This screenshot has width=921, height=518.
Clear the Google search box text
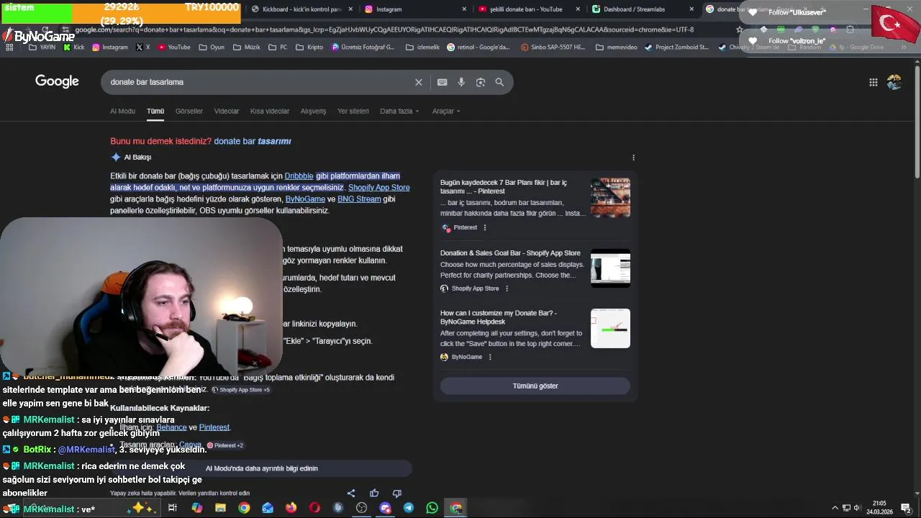[x=419, y=82]
